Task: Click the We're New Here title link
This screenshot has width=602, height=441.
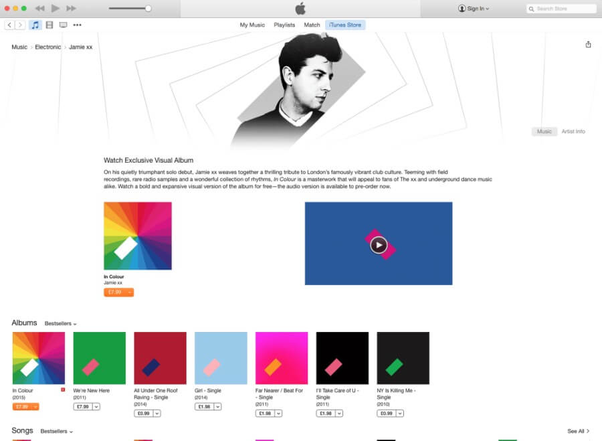Action: point(92,390)
